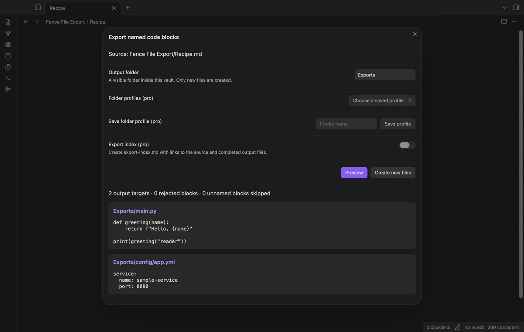Screen dimensions: 524x332
Task: Select the Recipe tab
Action: coord(82,8)
